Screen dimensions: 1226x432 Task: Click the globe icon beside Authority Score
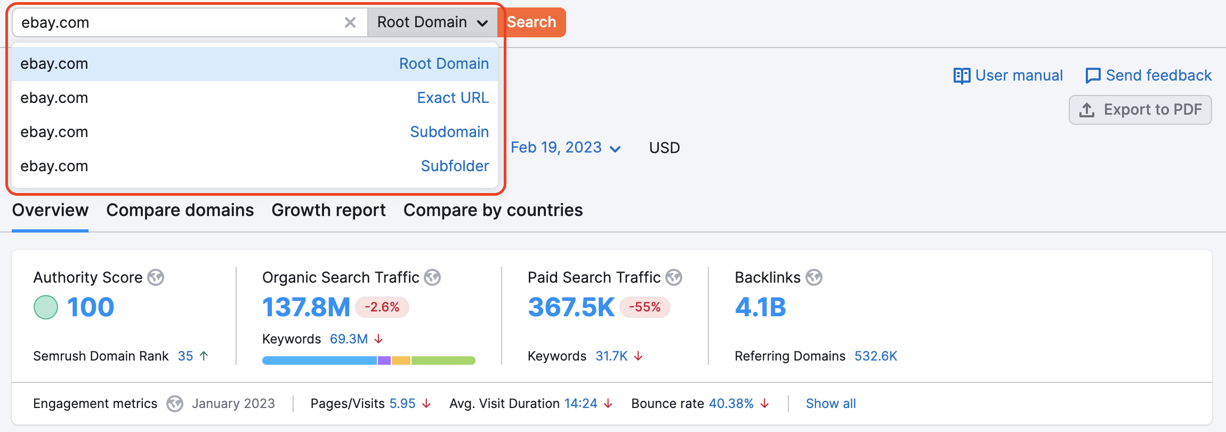(x=156, y=277)
